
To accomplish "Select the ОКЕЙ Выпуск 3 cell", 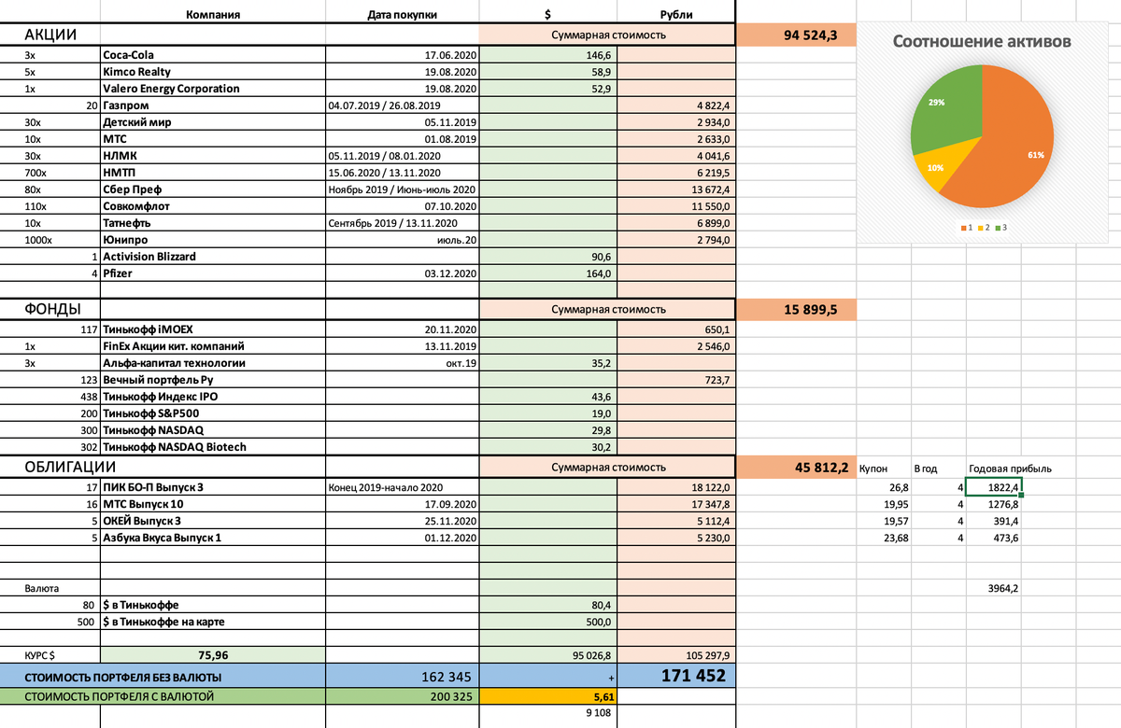I will pos(213,521).
